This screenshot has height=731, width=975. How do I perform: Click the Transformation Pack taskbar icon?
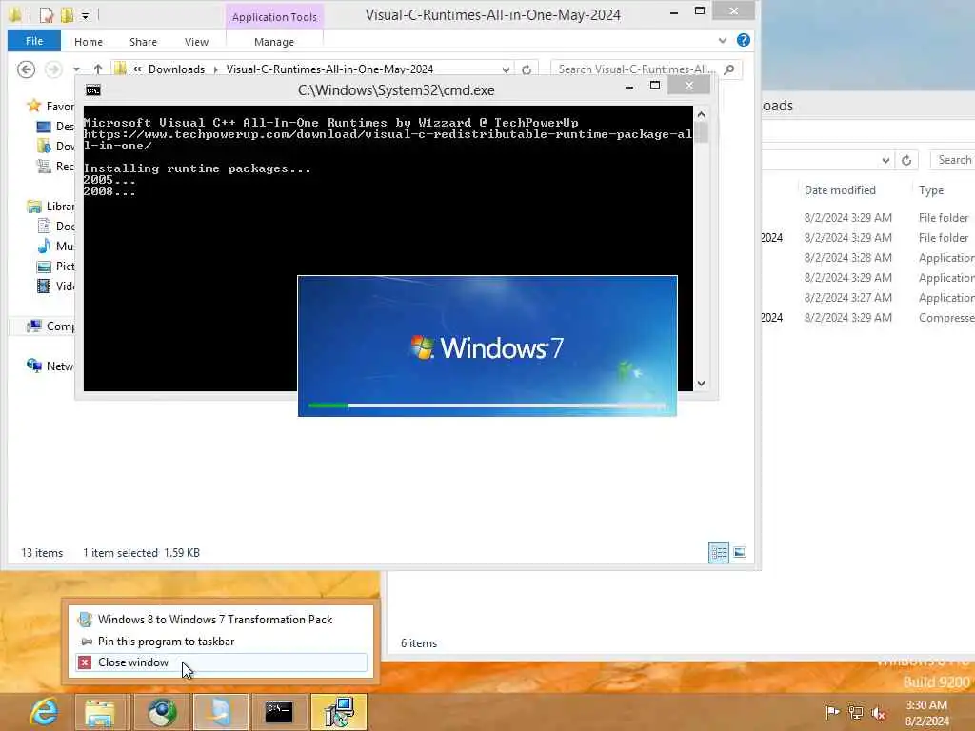220,712
